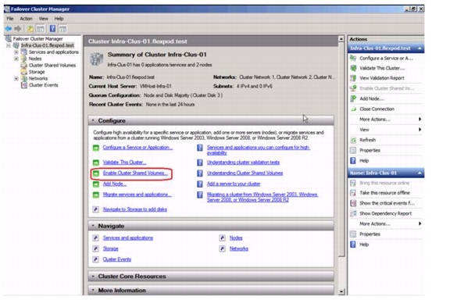This screenshot has height=300, width=450.
Task: Expand the Nodes tree node
Action: pos(16,59)
